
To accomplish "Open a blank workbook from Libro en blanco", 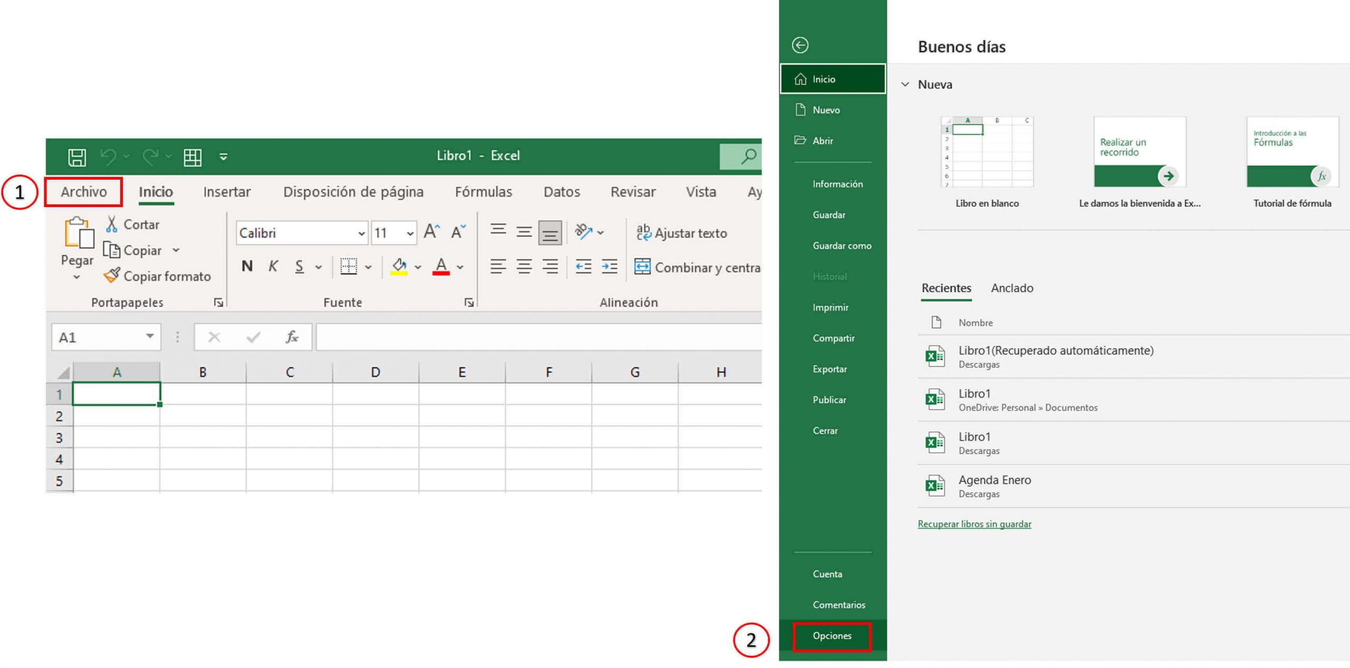I will click(987, 153).
